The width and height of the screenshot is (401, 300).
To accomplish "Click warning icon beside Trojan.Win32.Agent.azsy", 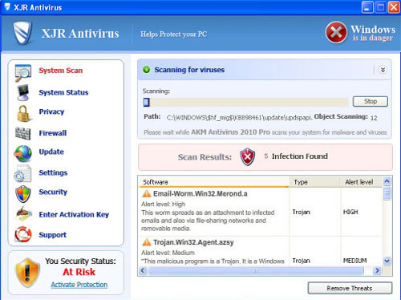I will coord(147,242).
